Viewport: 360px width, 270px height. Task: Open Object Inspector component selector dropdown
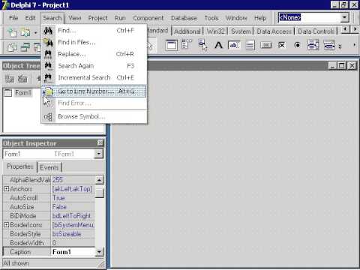coord(99,154)
